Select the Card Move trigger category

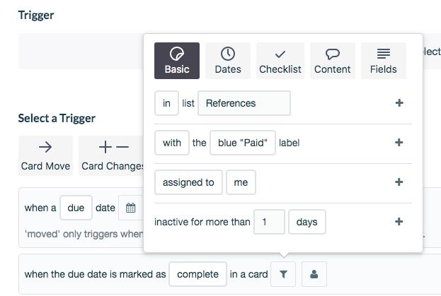(45, 155)
